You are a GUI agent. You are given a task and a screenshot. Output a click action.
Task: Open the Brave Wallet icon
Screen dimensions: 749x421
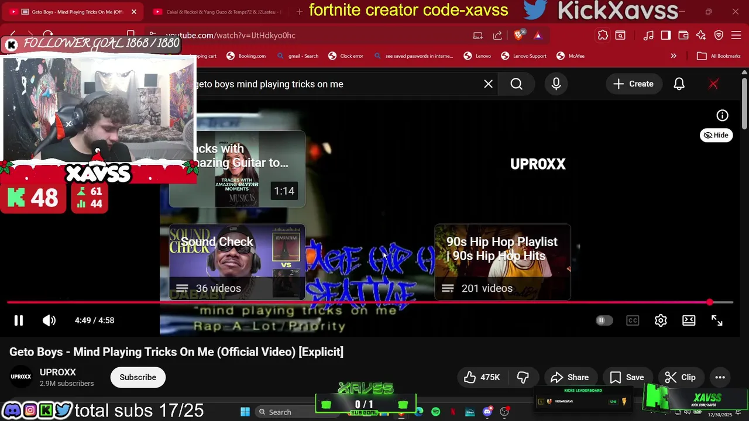click(x=683, y=35)
